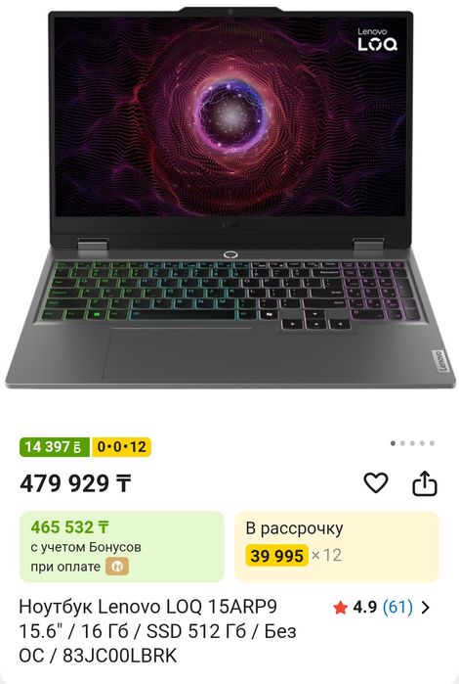This screenshot has width=459, height=684.
Task: Open the 'В рассрочку' installment panel
Action: 337,547
